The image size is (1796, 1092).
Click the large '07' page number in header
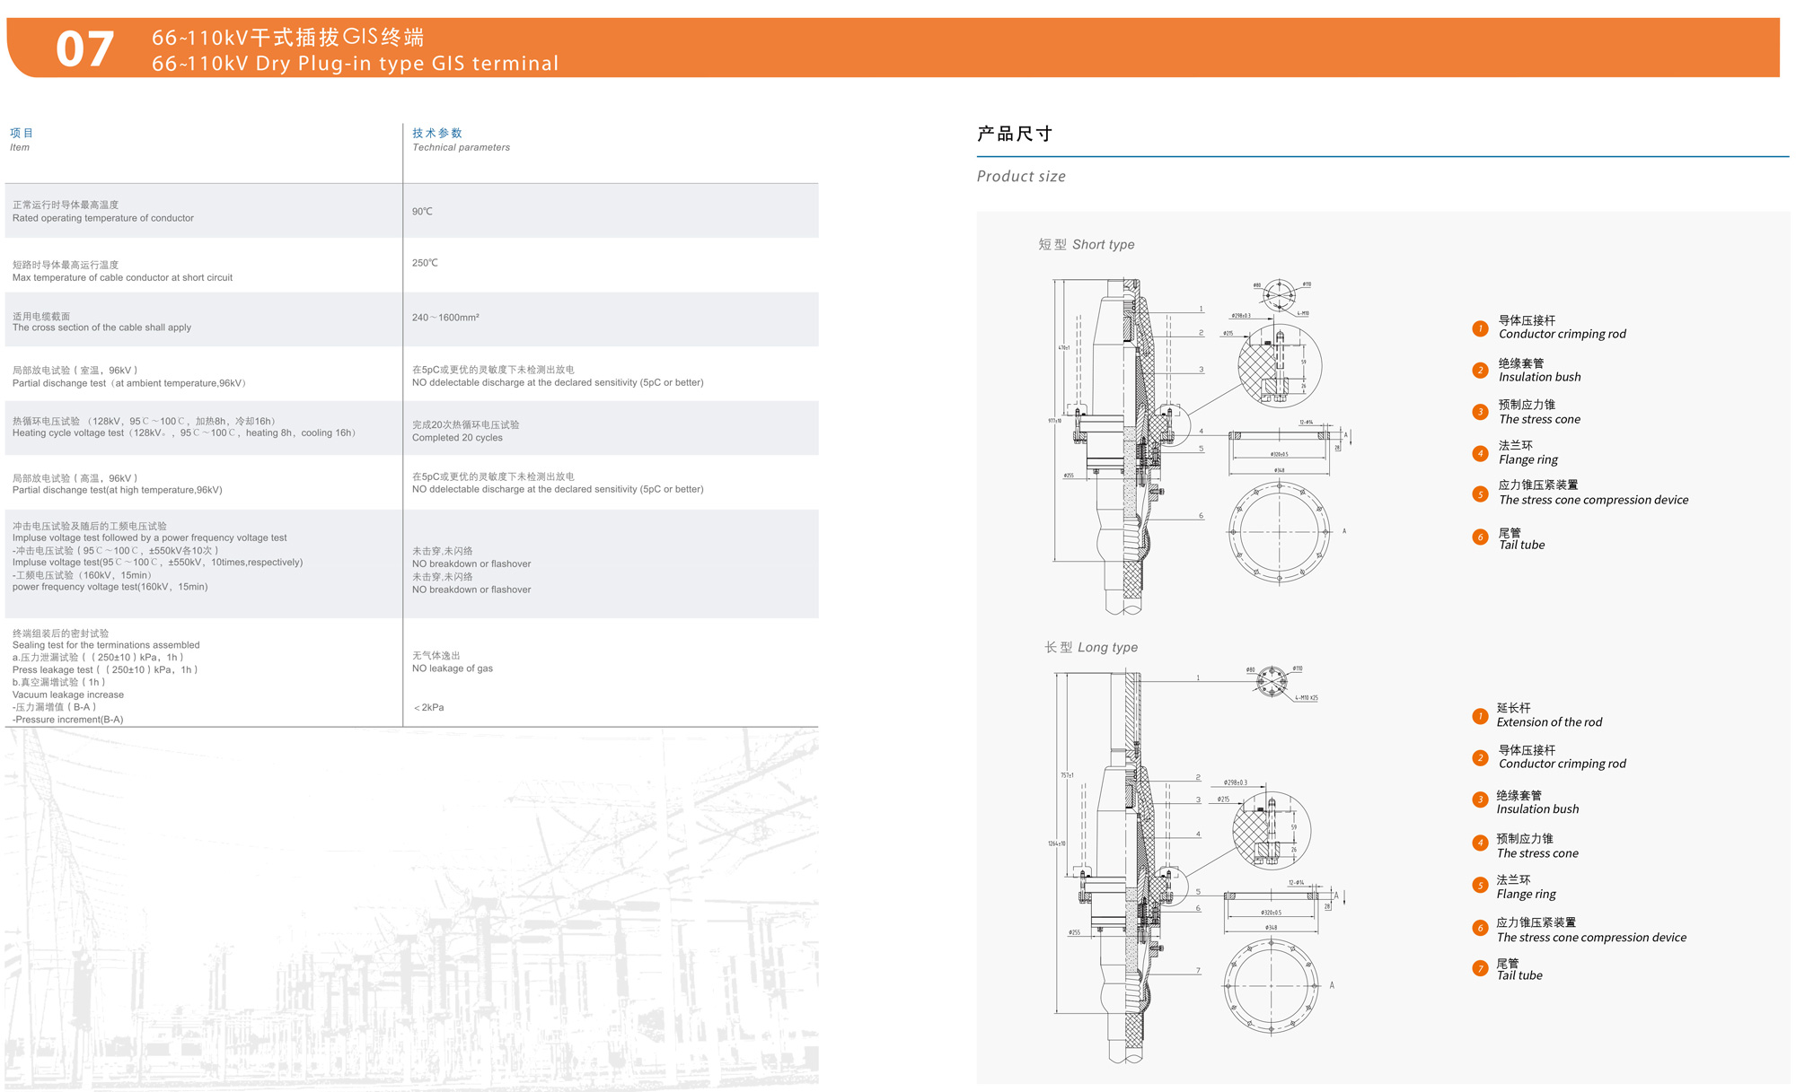point(85,48)
